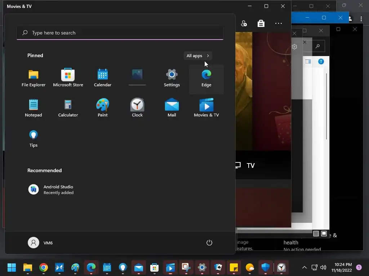Open Calendar from the taskbar
369x276 pixels.
107,267
